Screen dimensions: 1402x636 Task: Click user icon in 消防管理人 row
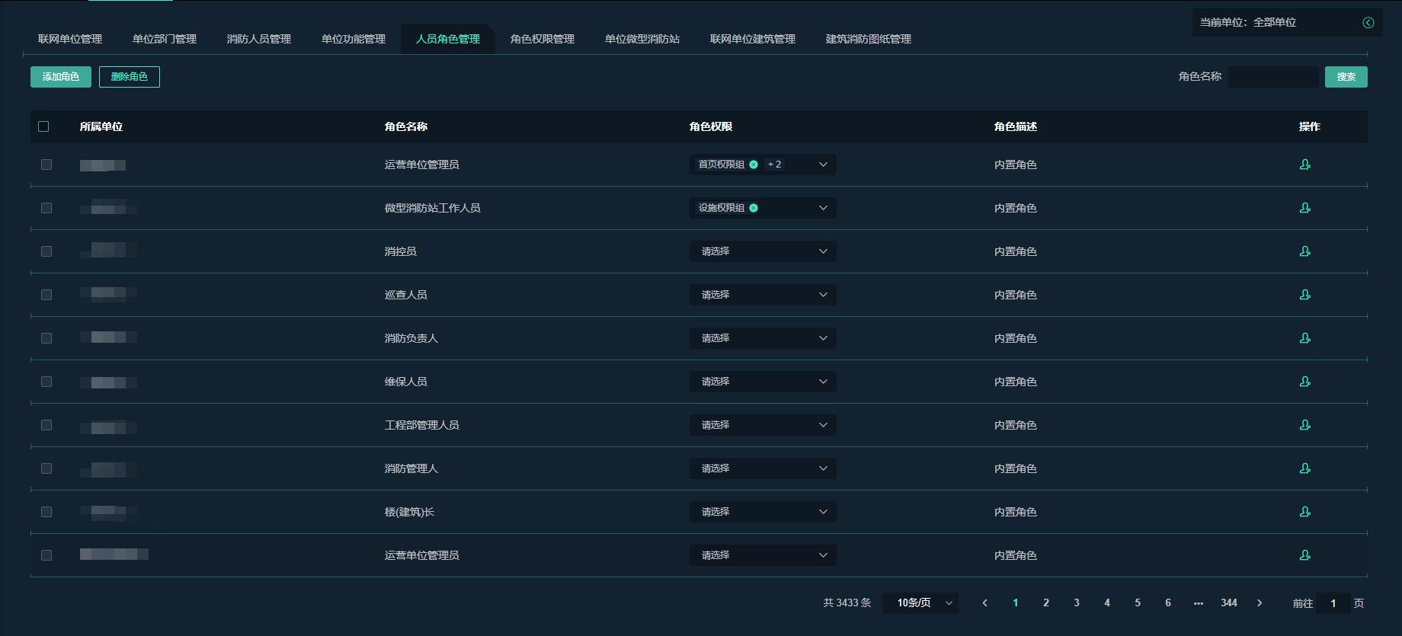[x=1304, y=468]
